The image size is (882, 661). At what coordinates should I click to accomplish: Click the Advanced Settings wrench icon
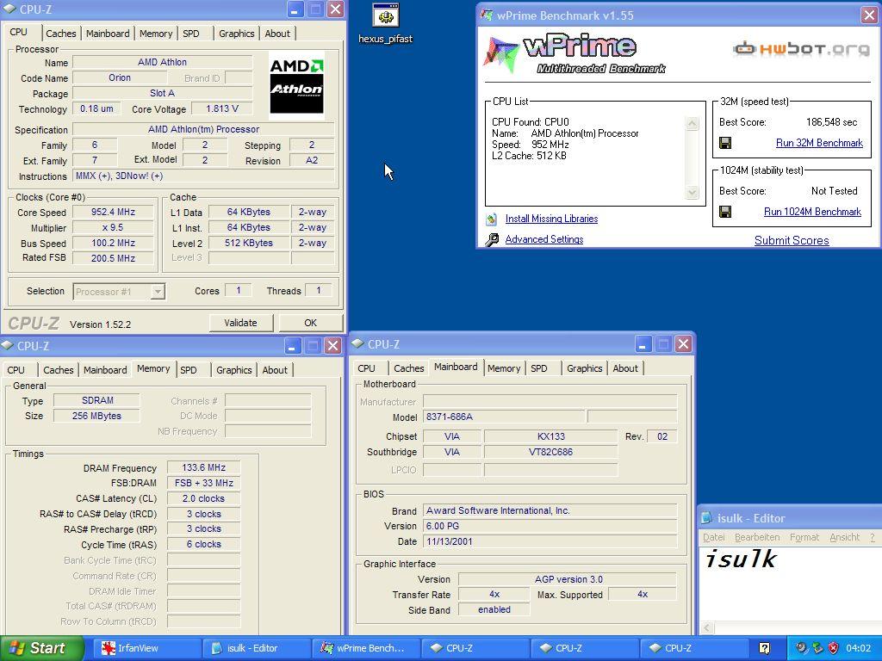click(x=492, y=240)
